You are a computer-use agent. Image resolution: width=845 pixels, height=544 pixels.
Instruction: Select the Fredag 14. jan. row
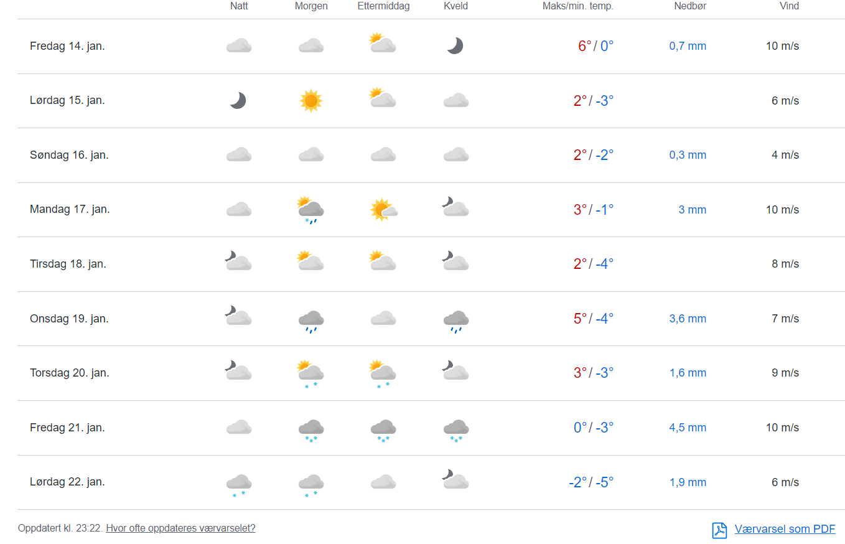(x=67, y=46)
